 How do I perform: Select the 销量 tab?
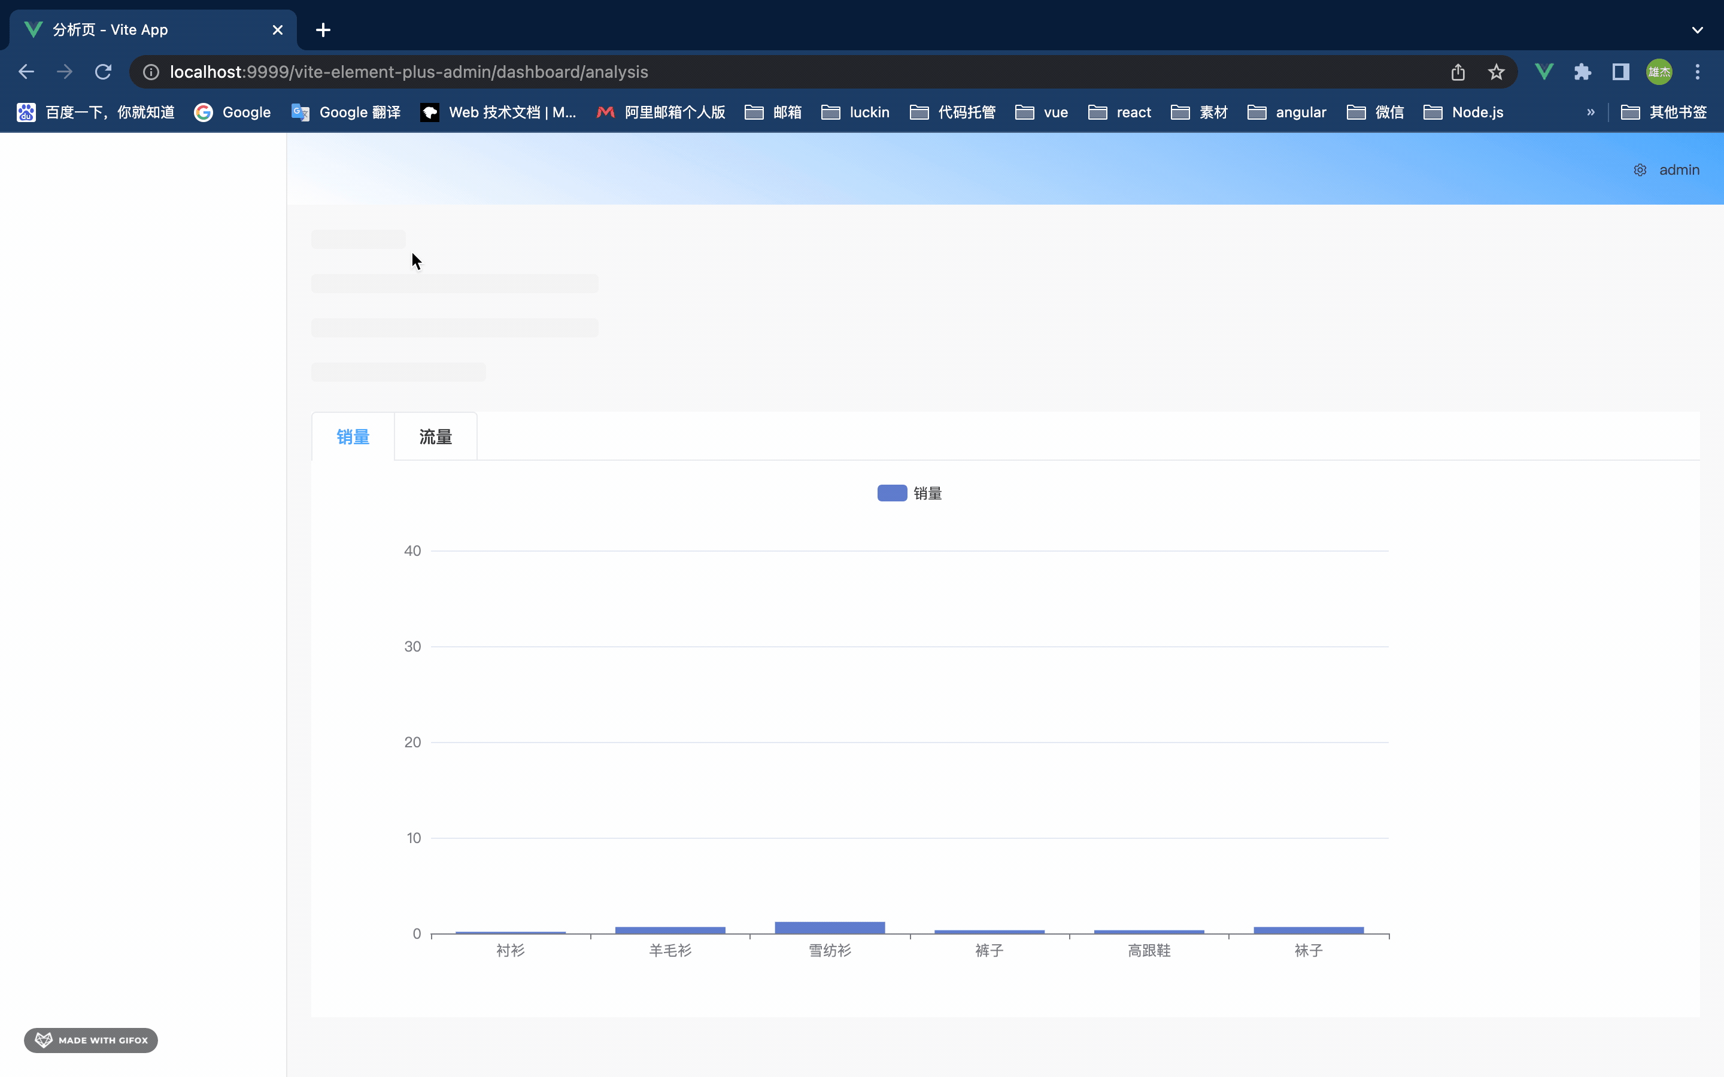353,437
